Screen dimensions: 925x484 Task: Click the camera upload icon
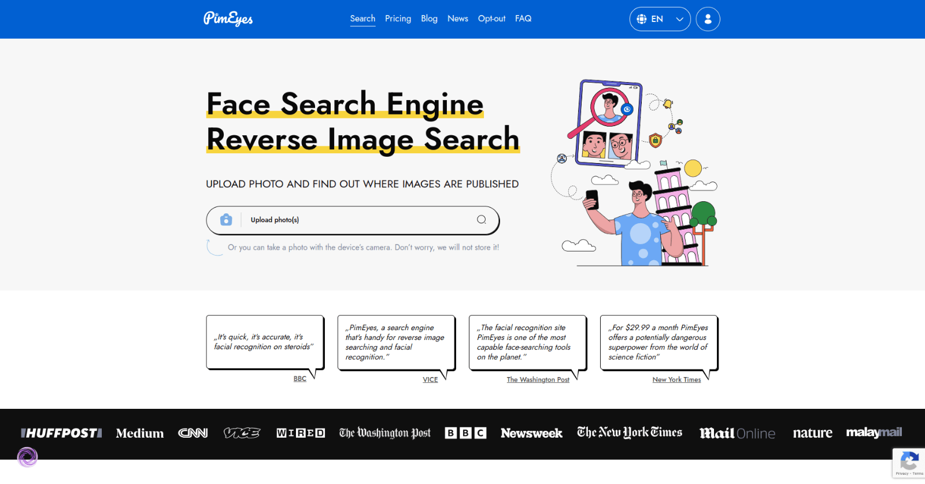pyautogui.click(x=226, y=220)
